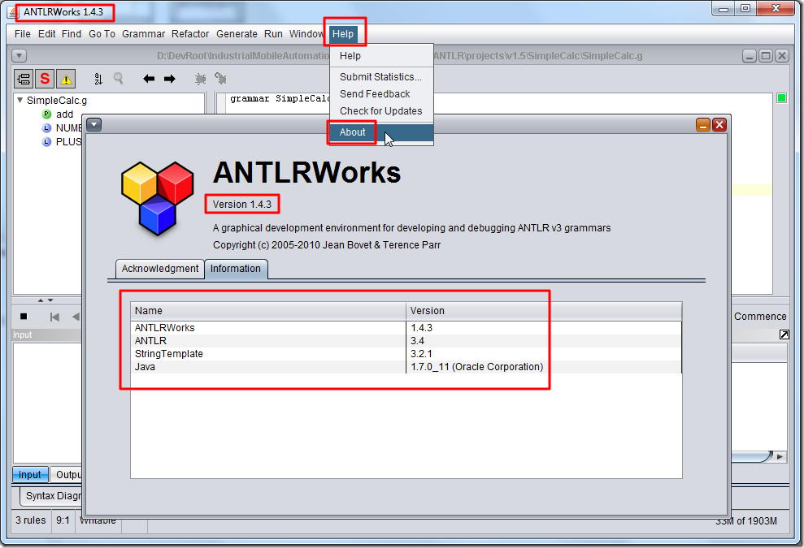Open the Edit menu
The height and width of the screenshot is (548, 804).
point(46,34)
